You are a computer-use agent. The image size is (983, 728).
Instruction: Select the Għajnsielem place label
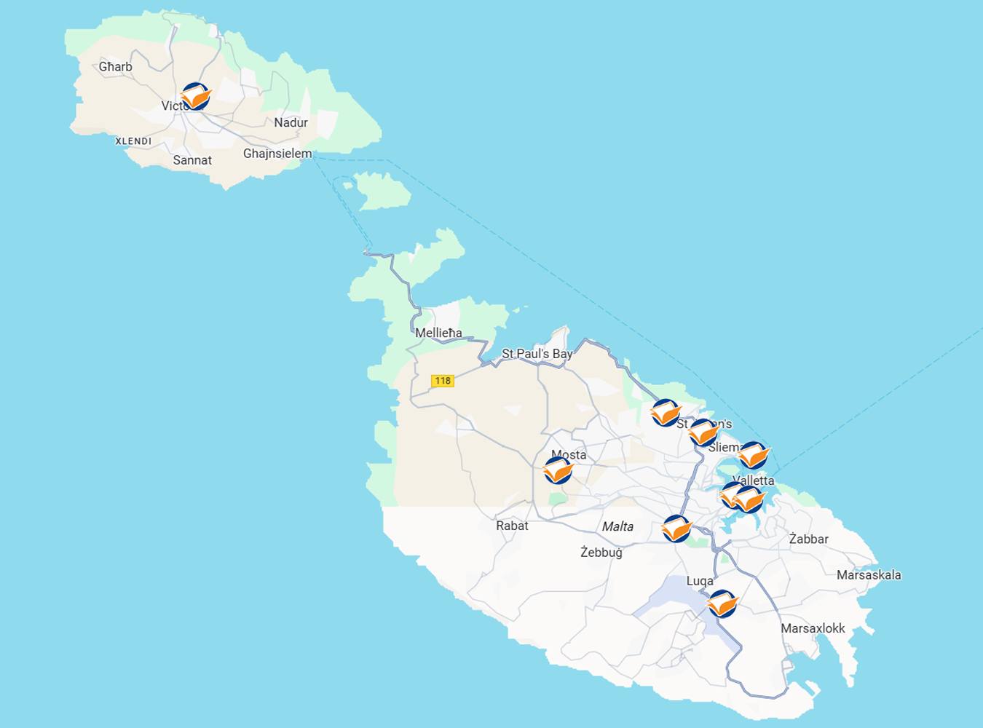277,154
